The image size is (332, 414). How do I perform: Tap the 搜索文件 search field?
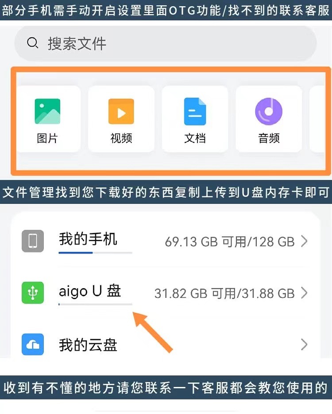point(166,43)
